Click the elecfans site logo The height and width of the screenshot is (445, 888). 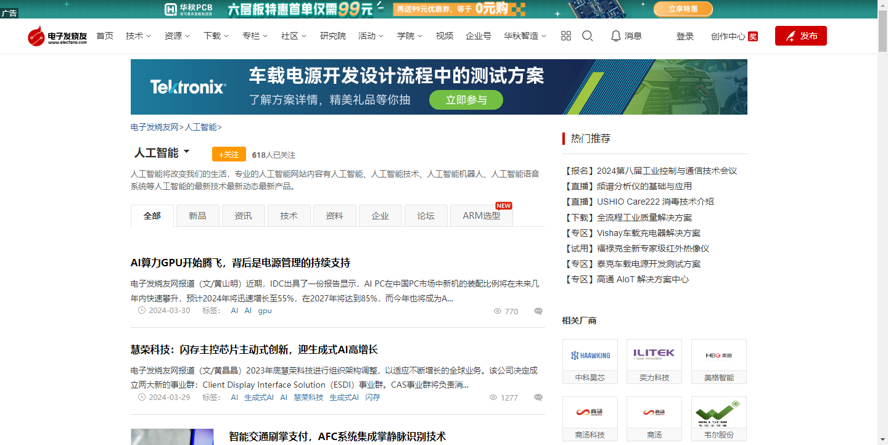(57, 36)
